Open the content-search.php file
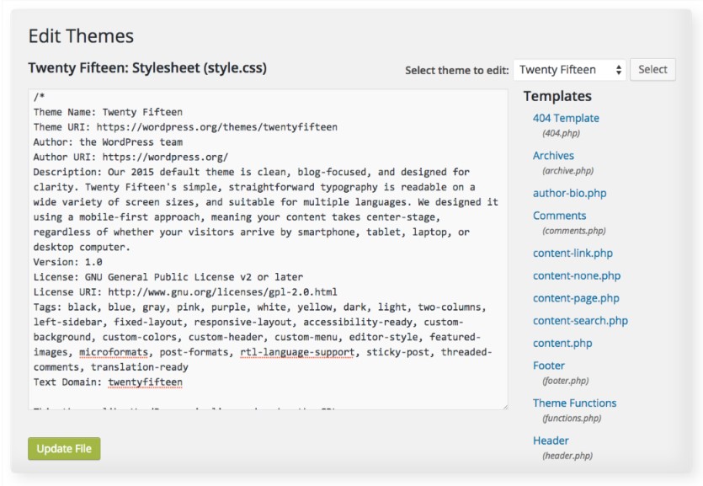 point(580,321)
